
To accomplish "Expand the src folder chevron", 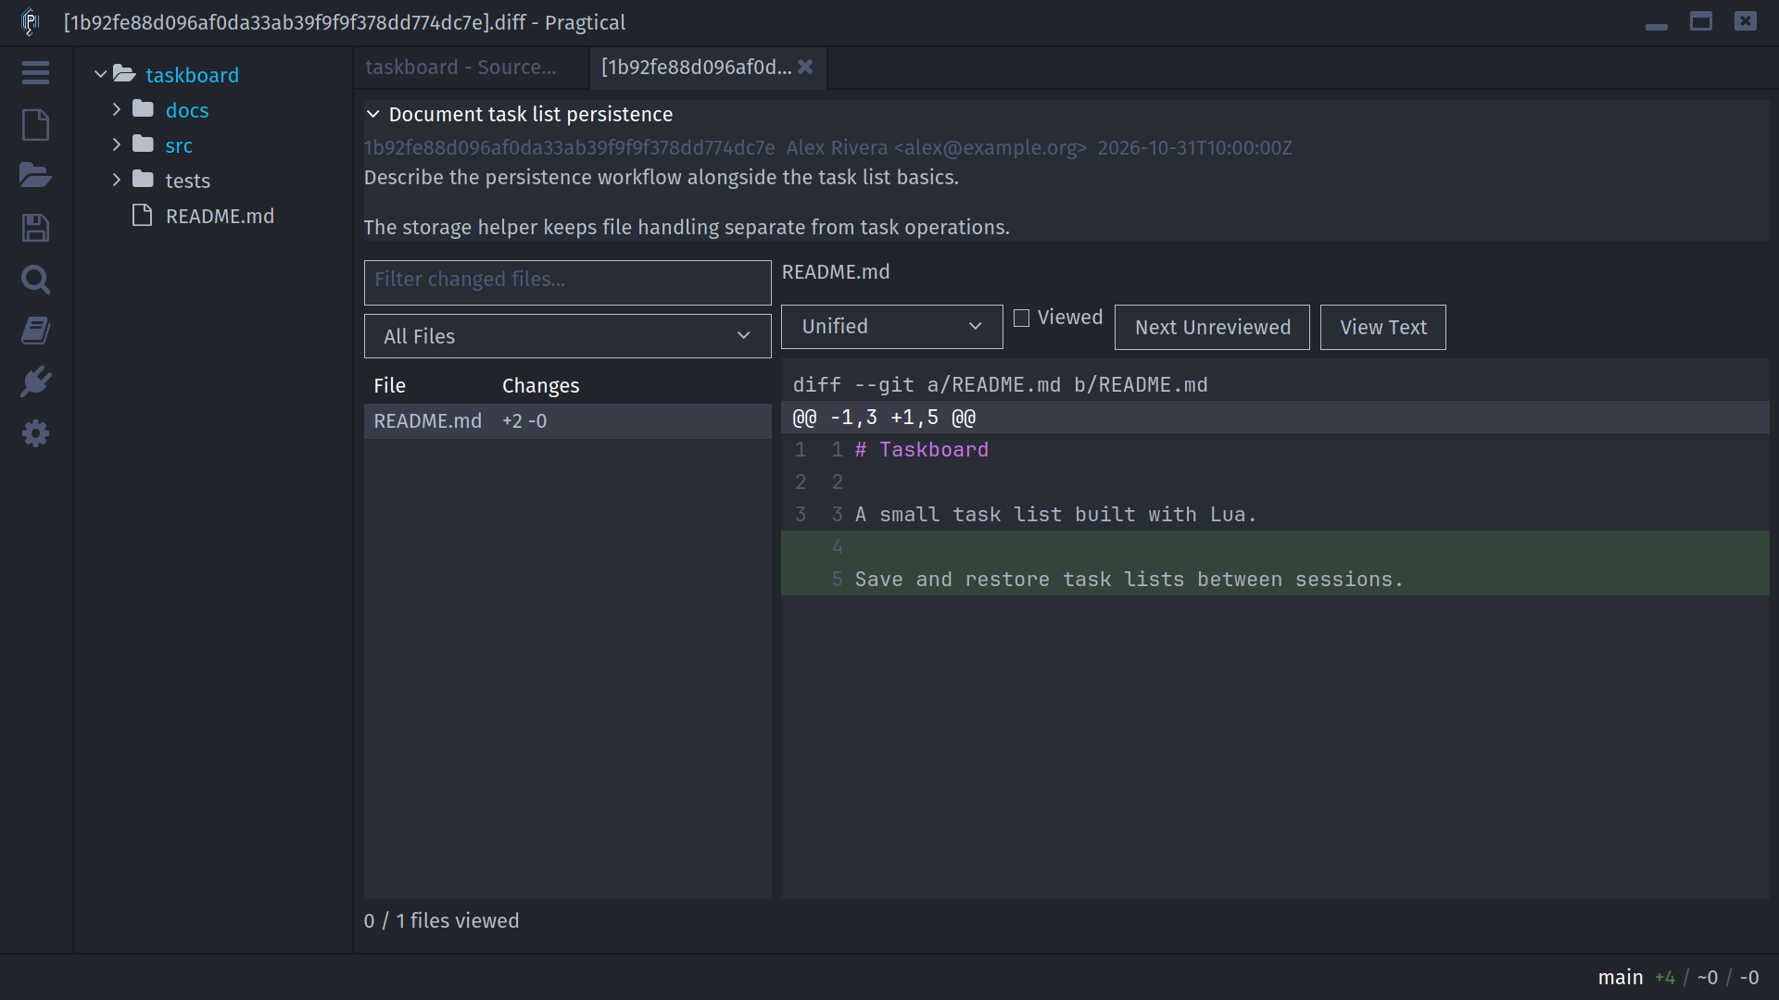I will pyautogui.click(x=117, y=144).
